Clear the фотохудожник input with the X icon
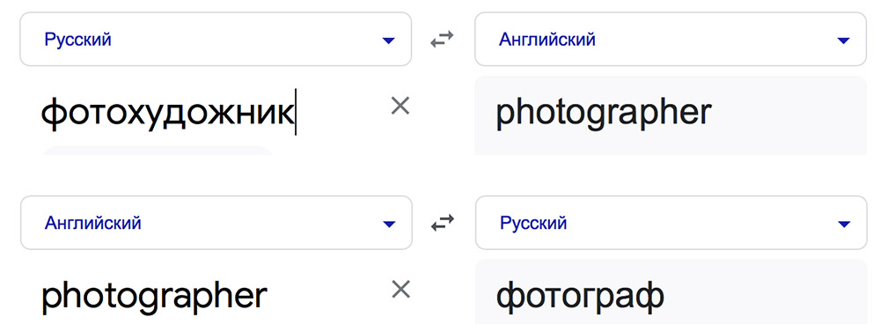880x332 pixels. point(400,106)
